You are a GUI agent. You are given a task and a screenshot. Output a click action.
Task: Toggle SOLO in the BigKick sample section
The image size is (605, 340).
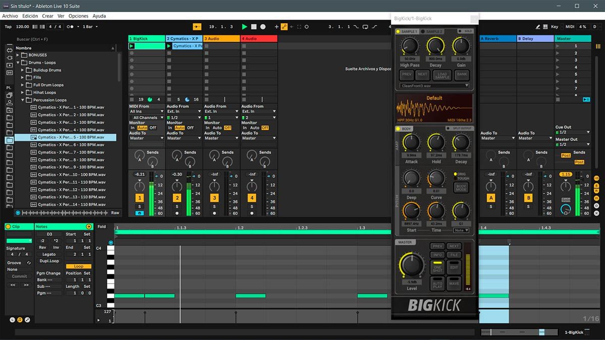click(x=465, y=31)
